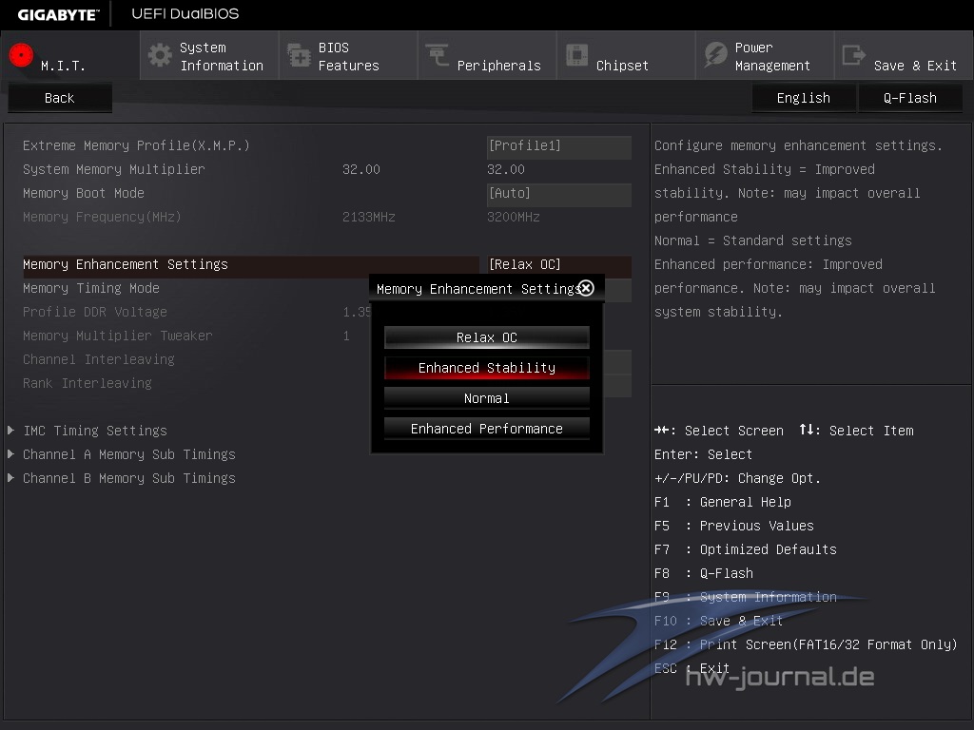The width and height of the screenshot is (974, 730).
Task: Select Memory Timing Mode label
Action: pos(91,288)
